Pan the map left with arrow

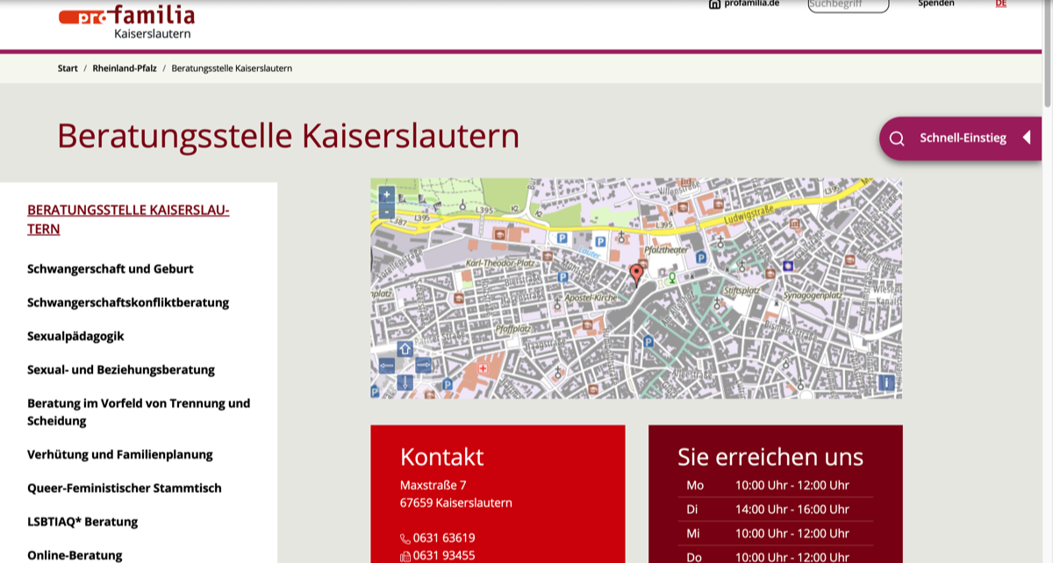pos(387,365)
